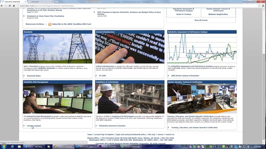Image resolution: width=266 pixels, height=149 pixels.
Task: Stop page loading with the X button
Action: 10,6
